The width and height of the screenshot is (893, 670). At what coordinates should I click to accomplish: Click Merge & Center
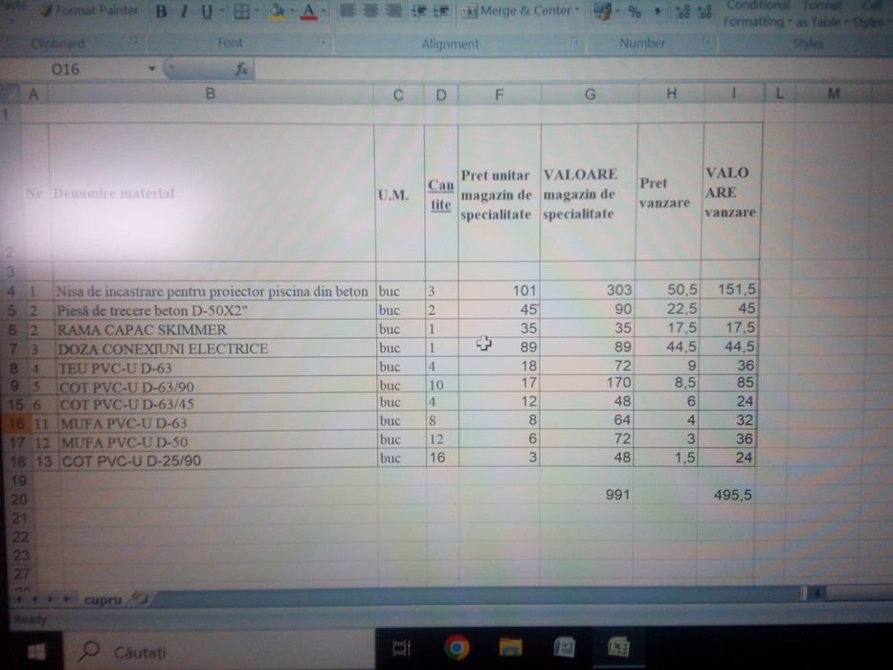516,11
